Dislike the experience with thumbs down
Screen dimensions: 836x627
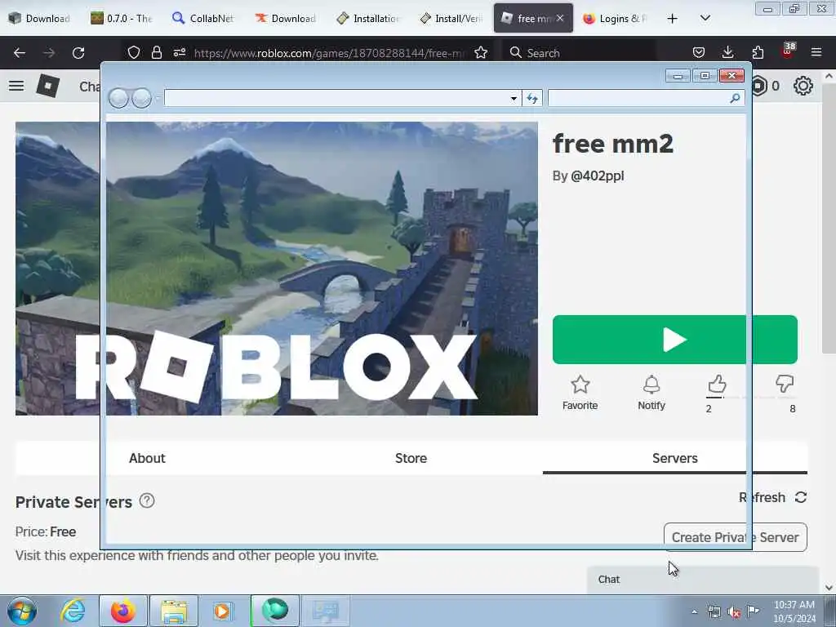tap(785, 384)
